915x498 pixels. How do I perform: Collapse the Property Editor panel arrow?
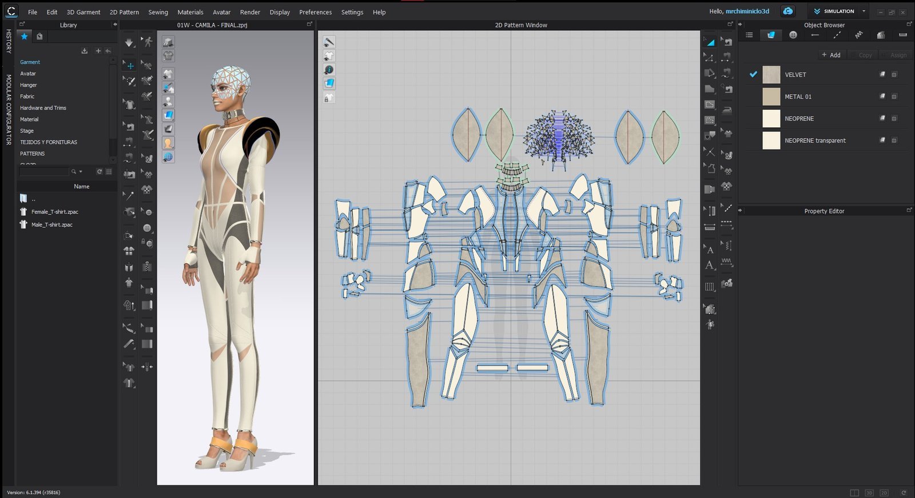741,211
